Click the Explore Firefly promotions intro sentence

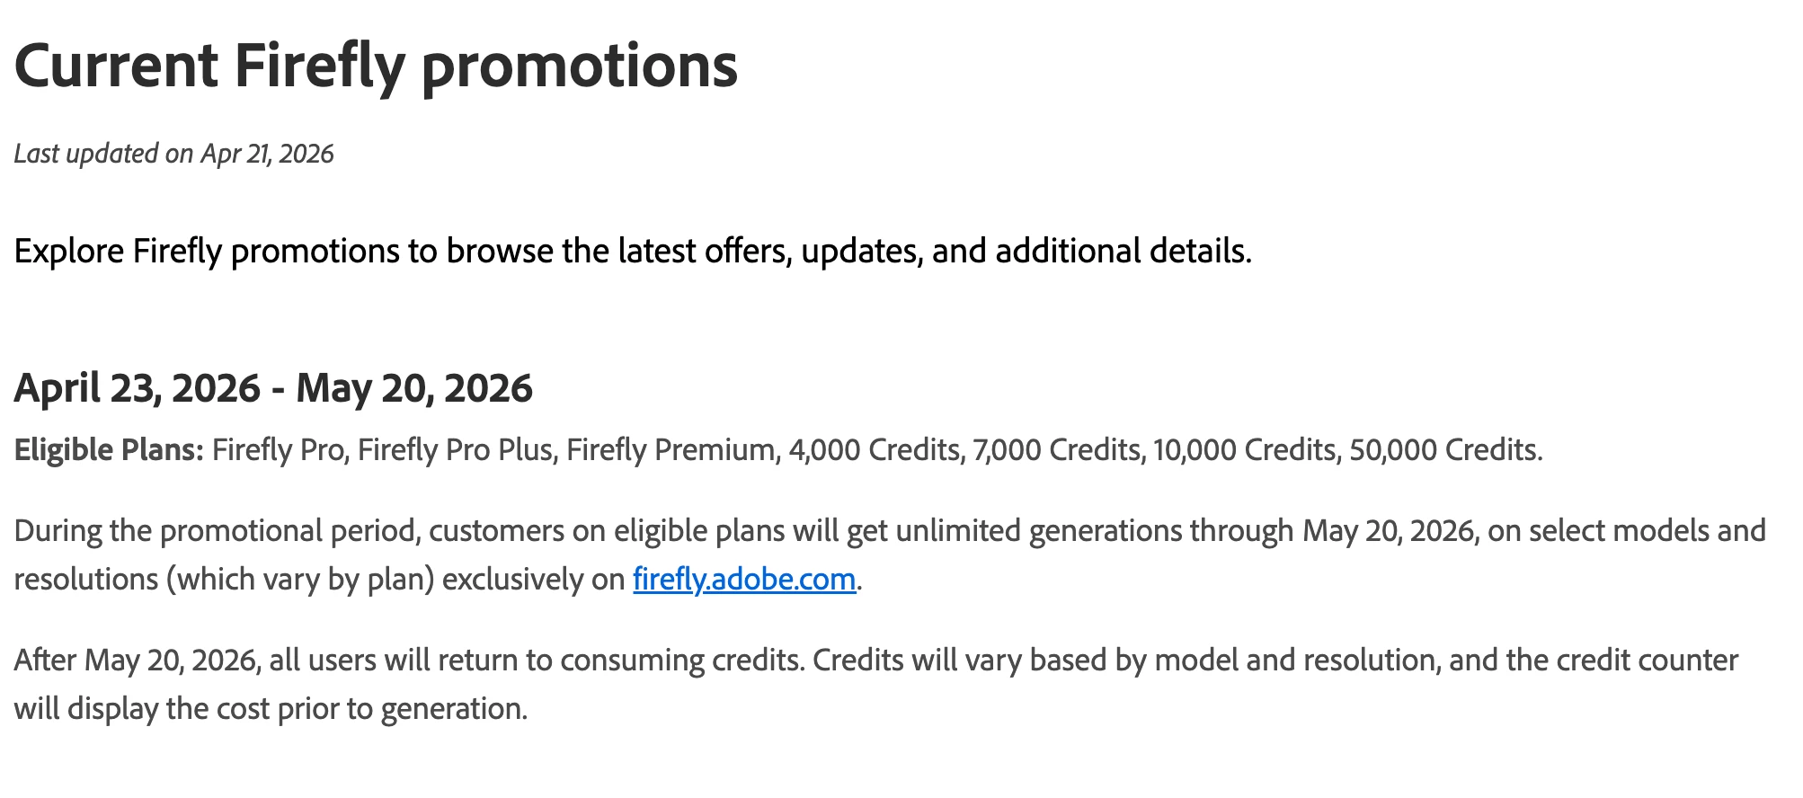click(633, 251)
